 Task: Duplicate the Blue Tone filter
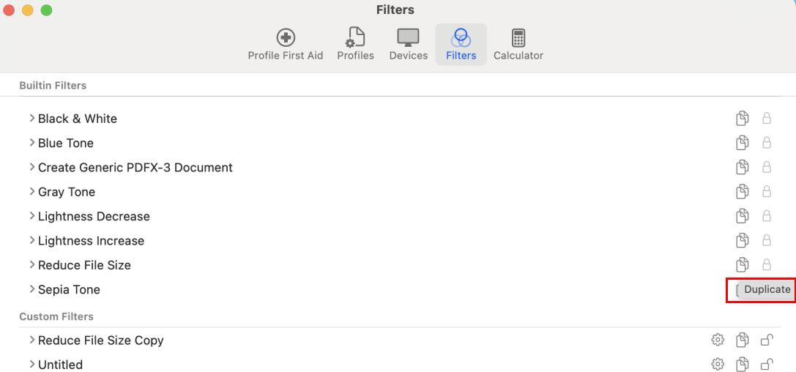pos(743,143)
